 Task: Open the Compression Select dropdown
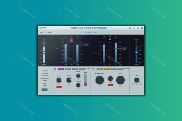(45, 80)
